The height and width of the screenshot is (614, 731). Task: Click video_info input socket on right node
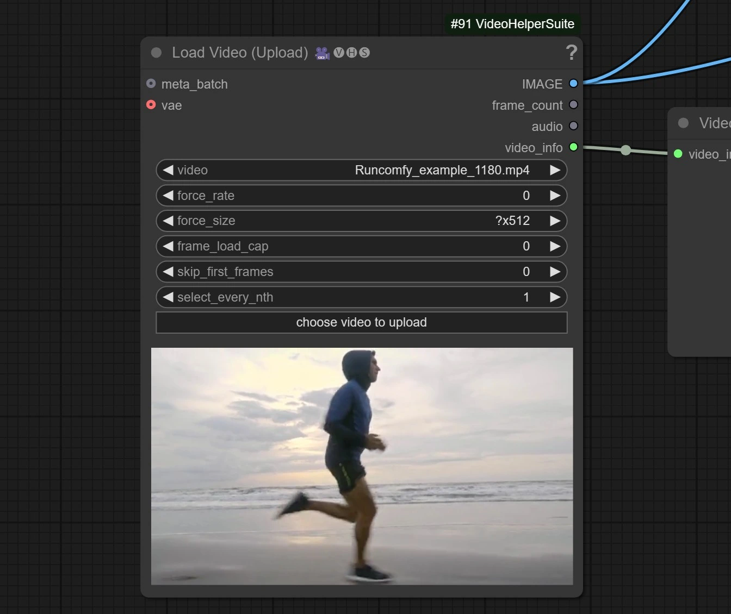(x=678, y=154)
